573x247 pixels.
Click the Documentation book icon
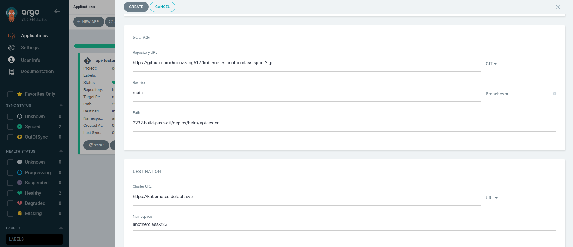click(11, 72)
